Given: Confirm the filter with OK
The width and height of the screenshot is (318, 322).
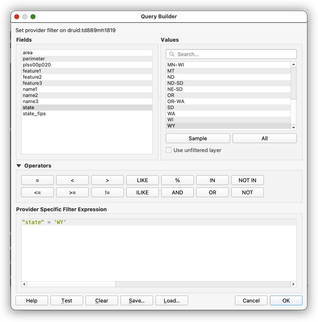Looking at the screenshot, I should (286, 300).
